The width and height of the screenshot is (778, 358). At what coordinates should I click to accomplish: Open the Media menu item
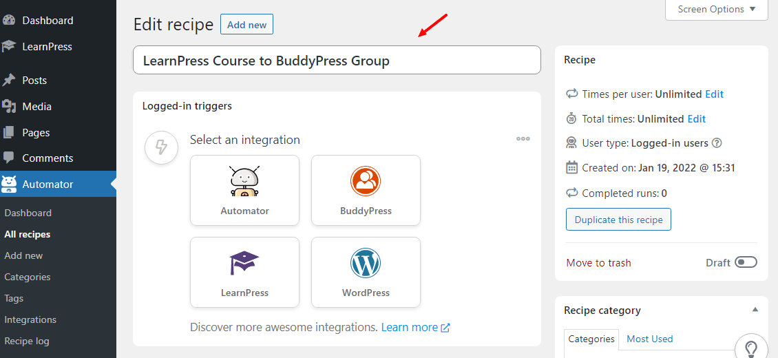point(36,106)
